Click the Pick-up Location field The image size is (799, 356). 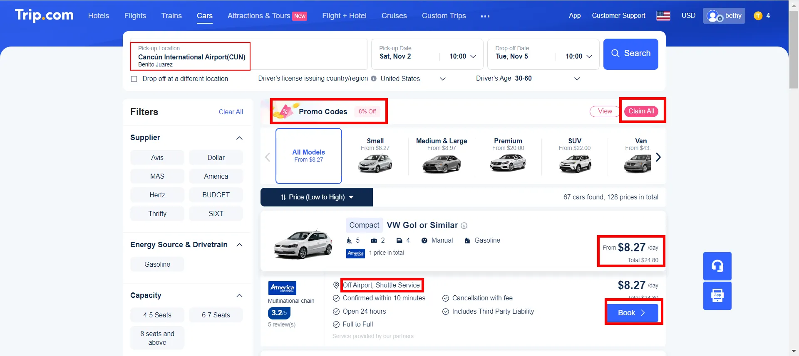pos(191,56)
